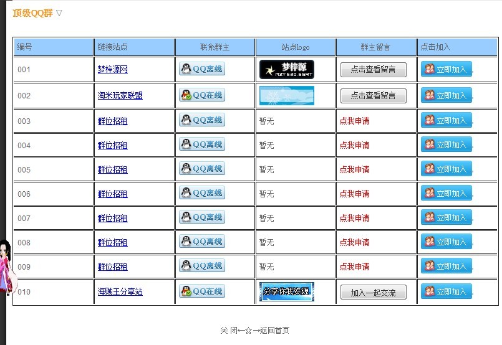Join group 007 via 立即加入
The image size is (502, 345).
point(446,217)
